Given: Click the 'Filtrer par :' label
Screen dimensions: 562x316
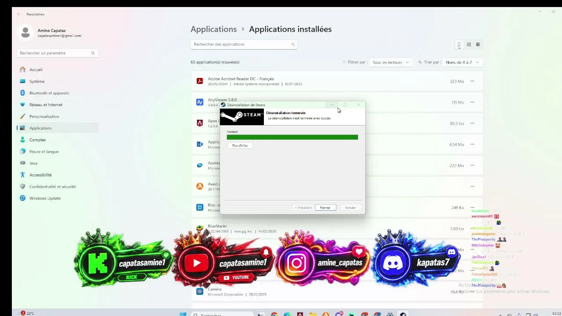Looking at the screenshot, I should click(357, 62).
